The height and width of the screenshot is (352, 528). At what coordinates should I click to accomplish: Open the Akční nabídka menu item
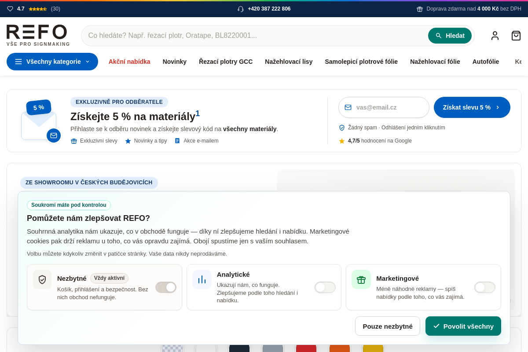click(x=129, y=62)
